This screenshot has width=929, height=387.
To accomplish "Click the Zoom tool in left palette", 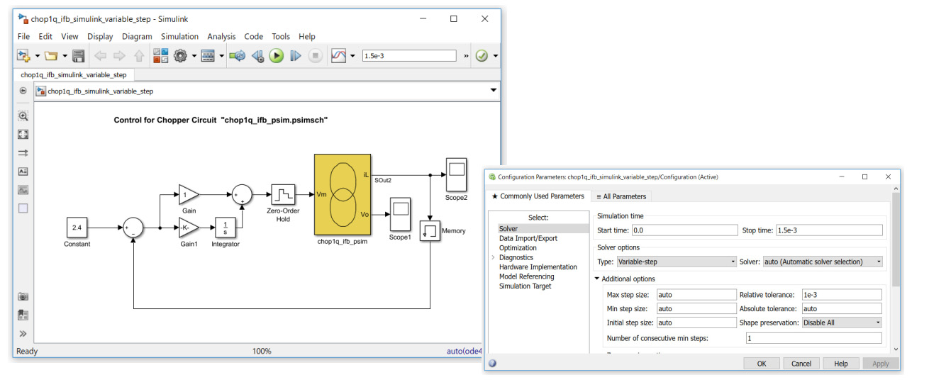I will [23, 116].
